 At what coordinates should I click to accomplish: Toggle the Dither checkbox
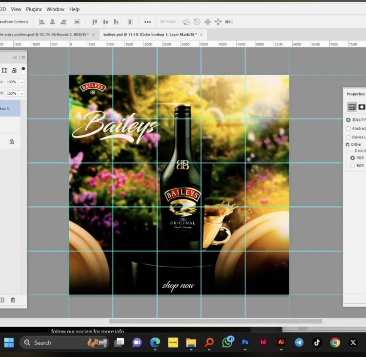pyautogui.click(x=348, y=144)
